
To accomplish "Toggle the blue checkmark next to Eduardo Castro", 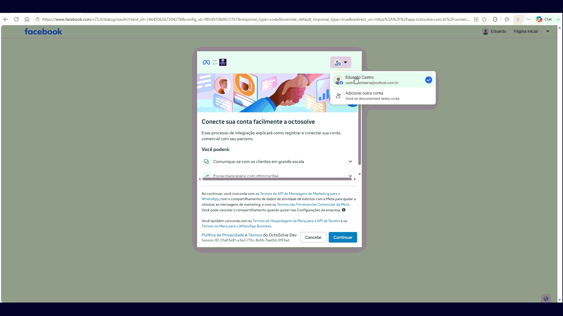I will (428, 80).
